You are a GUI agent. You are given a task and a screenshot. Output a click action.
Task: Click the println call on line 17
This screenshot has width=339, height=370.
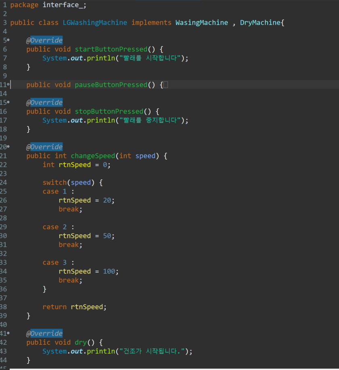101,120
